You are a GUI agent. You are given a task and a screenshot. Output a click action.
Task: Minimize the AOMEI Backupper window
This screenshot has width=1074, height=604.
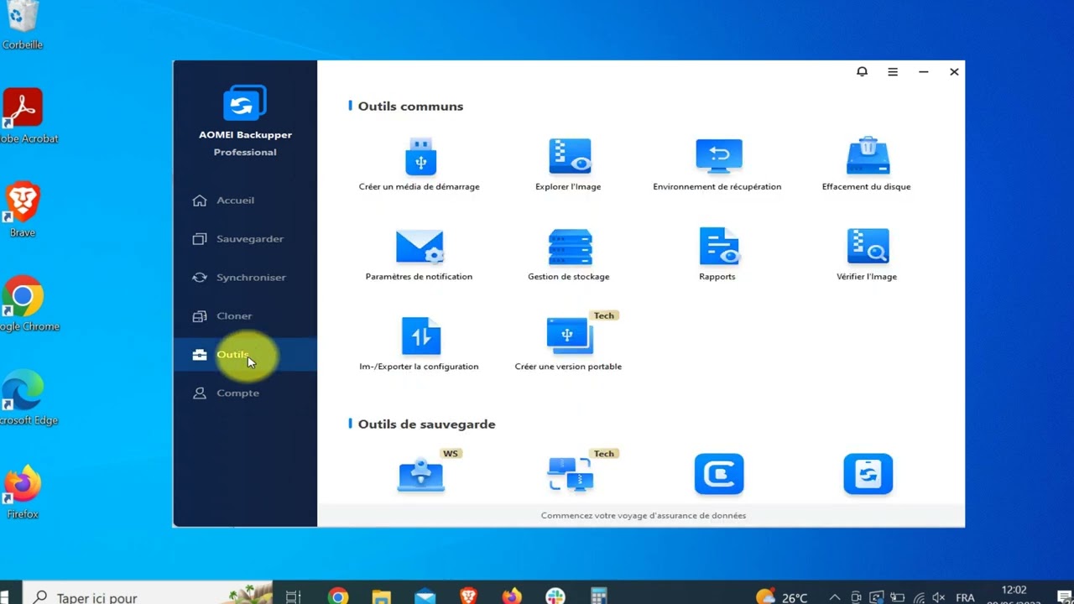click(x=924, y=72)
